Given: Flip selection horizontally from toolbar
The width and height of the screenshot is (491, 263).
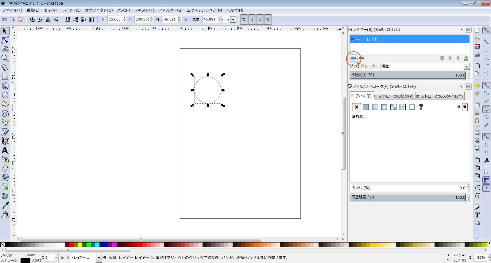Looking at the screenshot, I should click(48, 20).
